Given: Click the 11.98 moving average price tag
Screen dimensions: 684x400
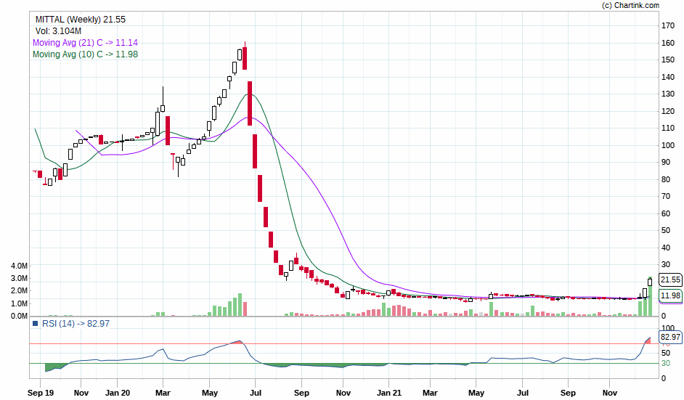Looking at the screenshot, I should pyautogui.click(x=670, y=295).
